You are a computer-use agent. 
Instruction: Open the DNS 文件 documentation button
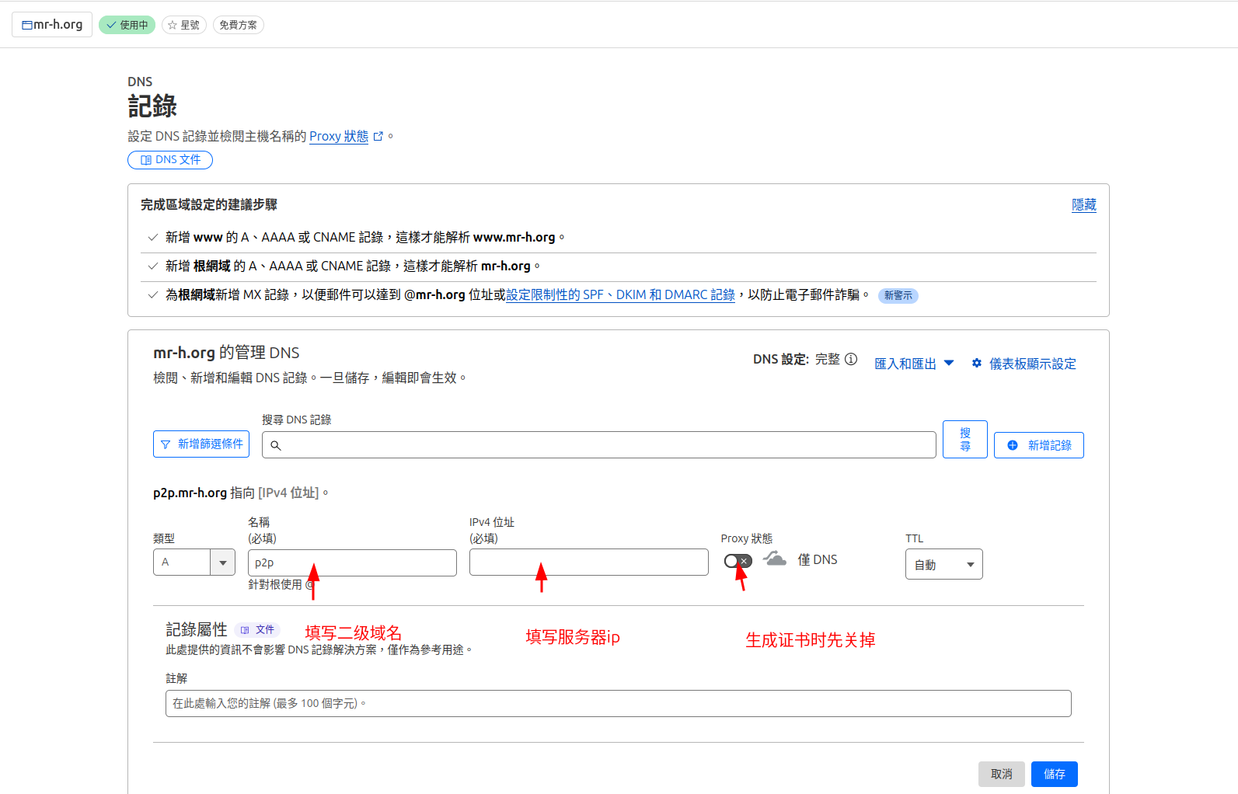tap(170, 159)
